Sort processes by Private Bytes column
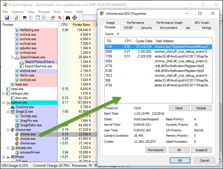 tap(80, 25)
